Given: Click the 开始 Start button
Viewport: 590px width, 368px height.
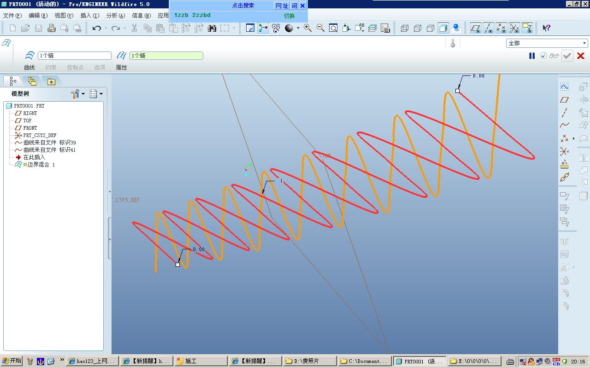Looking at the screenshot, I should (x=12, y=361).
